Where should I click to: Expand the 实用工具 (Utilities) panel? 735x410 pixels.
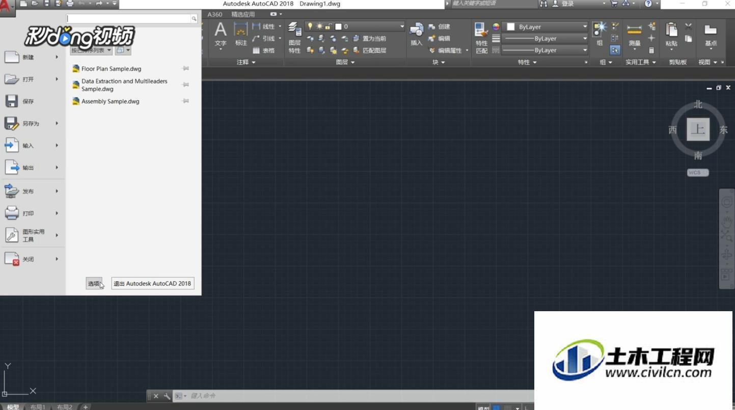click(x=641, y=62)
